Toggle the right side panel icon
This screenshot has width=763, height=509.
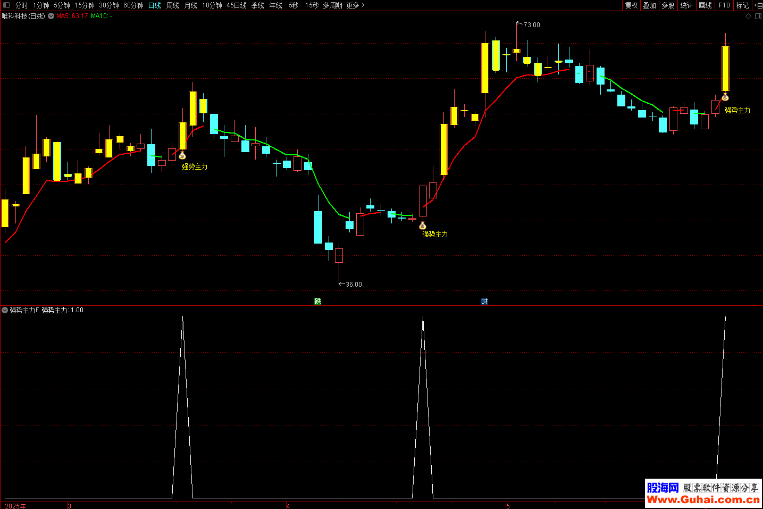758,16
